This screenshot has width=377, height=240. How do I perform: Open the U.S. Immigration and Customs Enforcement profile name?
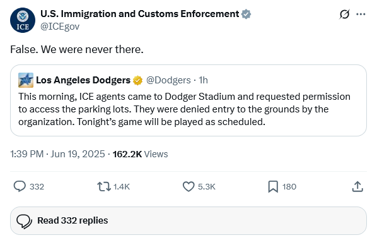click(140, 14)
